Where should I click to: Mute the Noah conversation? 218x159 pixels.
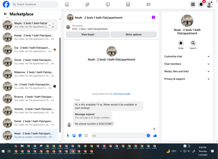pos(181,43)
